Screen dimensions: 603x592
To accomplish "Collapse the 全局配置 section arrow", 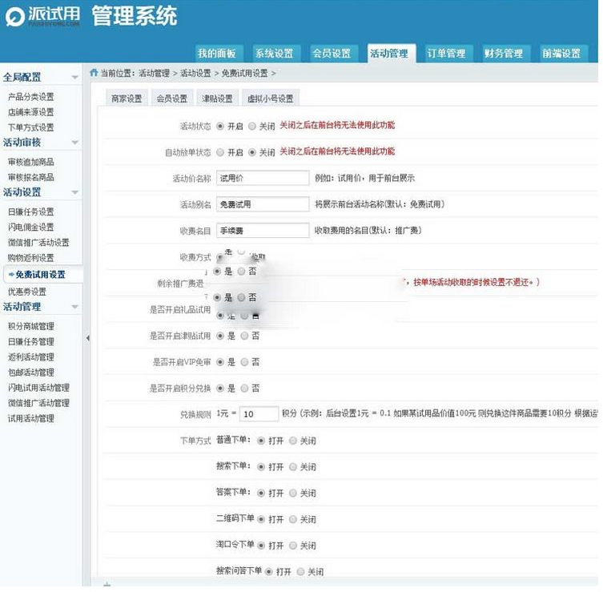I will 74,78.
